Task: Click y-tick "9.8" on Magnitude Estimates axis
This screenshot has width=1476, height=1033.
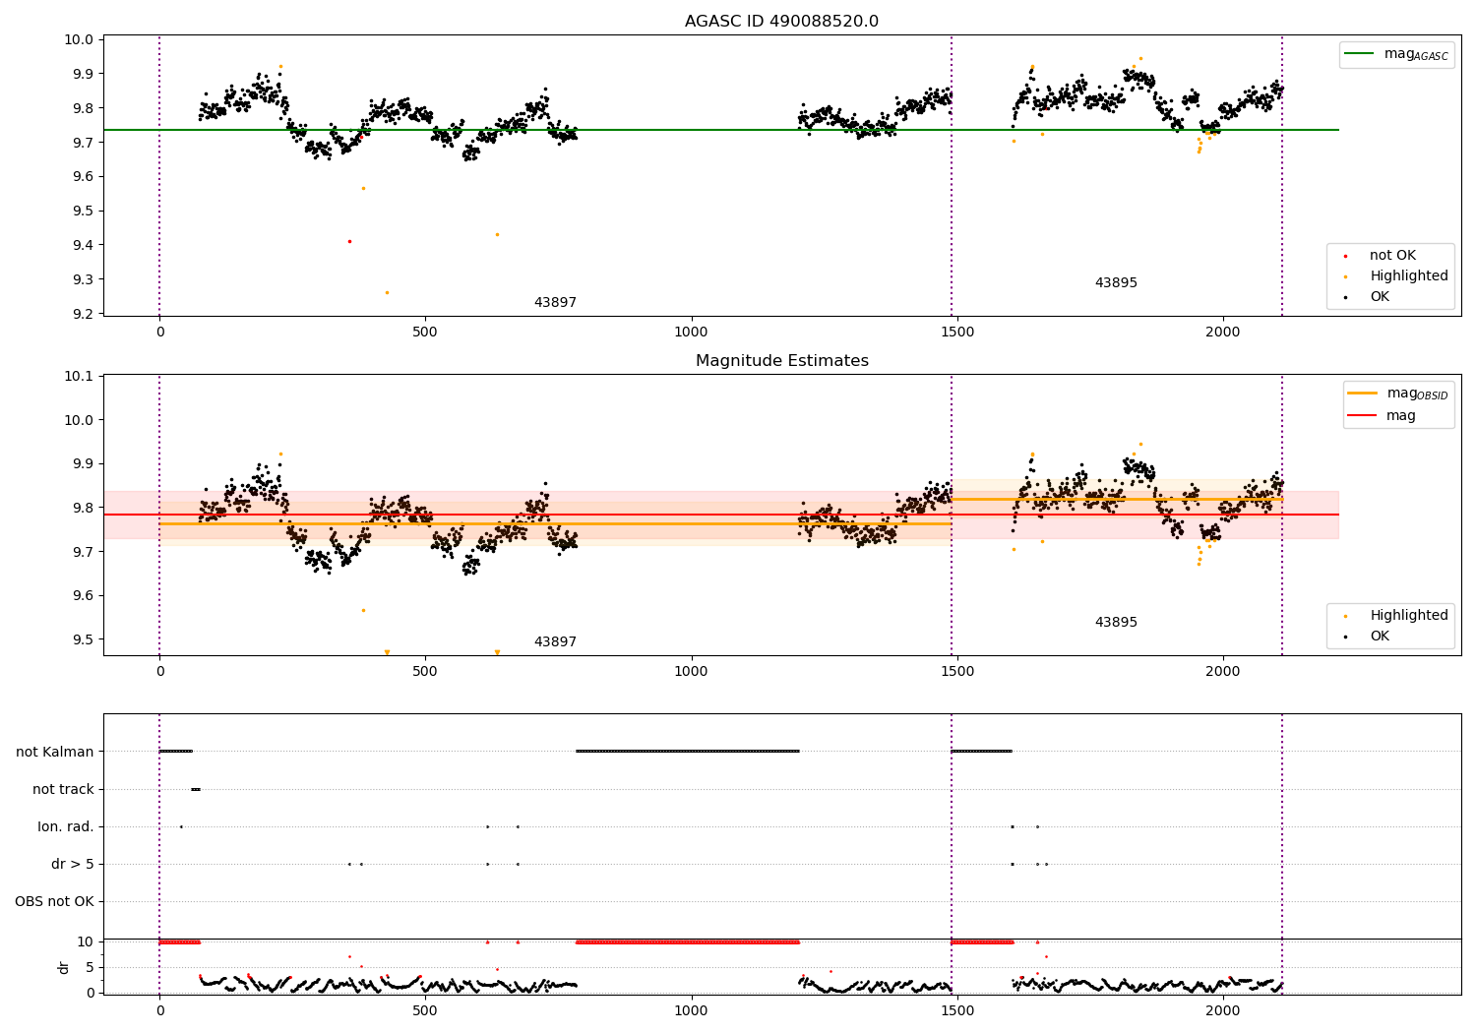Action: 84,509
